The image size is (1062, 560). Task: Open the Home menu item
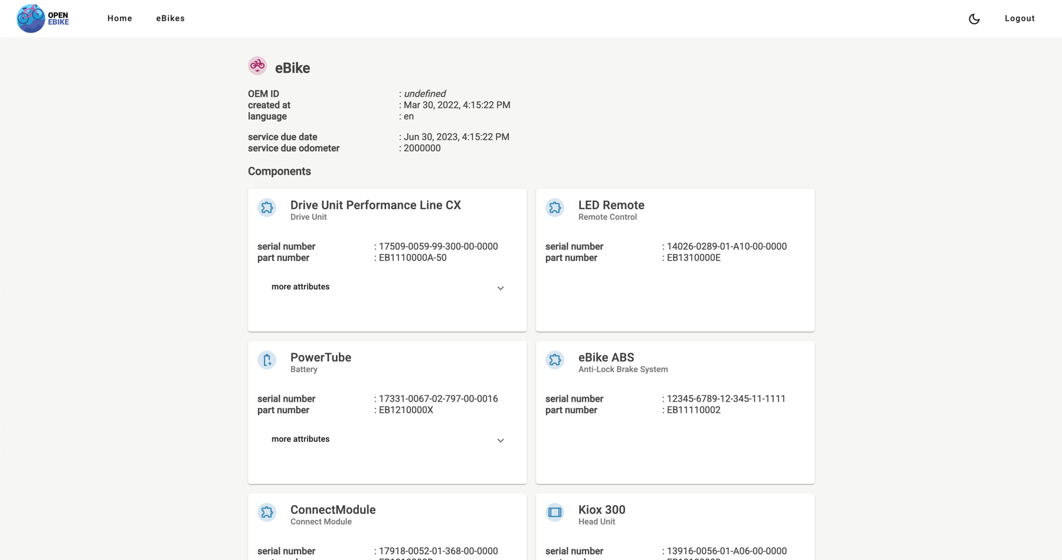(x=120, y=18)
